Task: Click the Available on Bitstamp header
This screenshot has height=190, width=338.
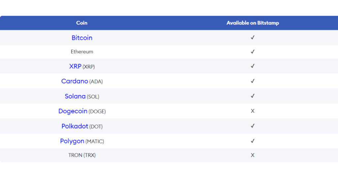Action: click(253, 23)
